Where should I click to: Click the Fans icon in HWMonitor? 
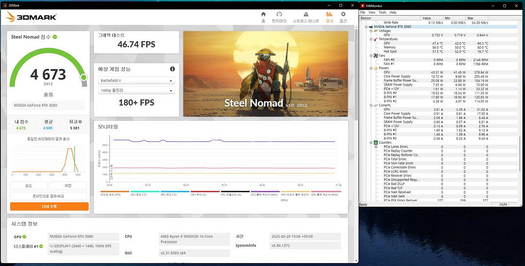[376, 55]
